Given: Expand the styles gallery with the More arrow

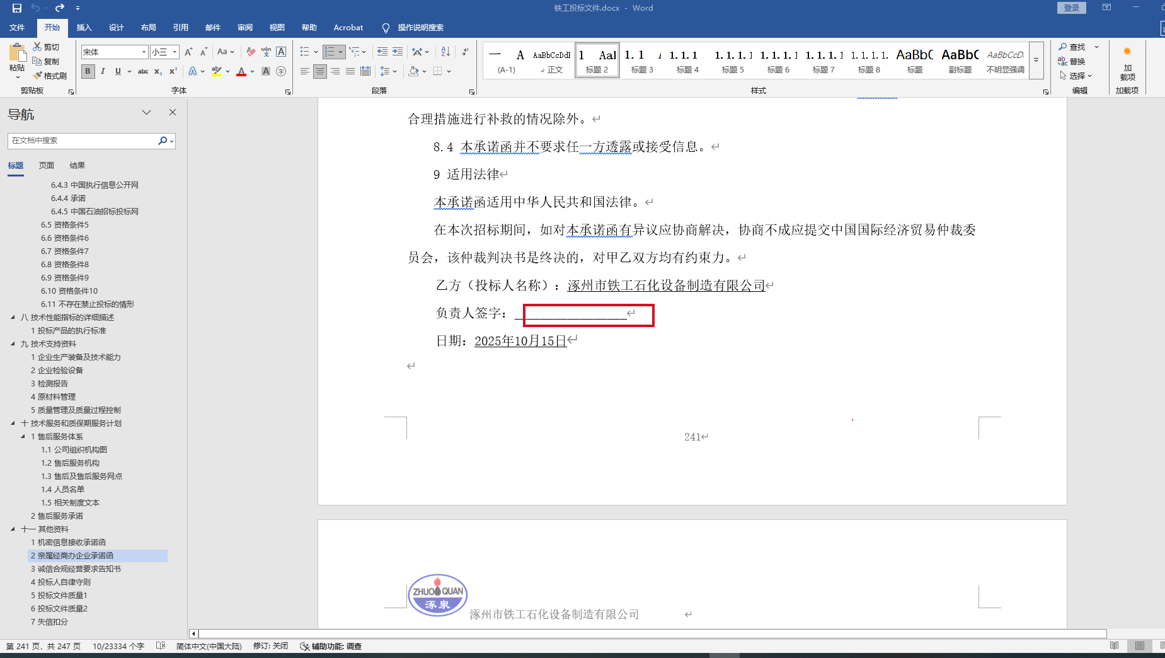Looking at the screenshot, I should click(x=1036, y=61).
